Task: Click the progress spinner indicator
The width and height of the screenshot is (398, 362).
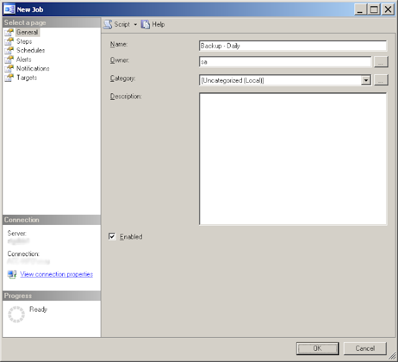Action: pos(17,315)
